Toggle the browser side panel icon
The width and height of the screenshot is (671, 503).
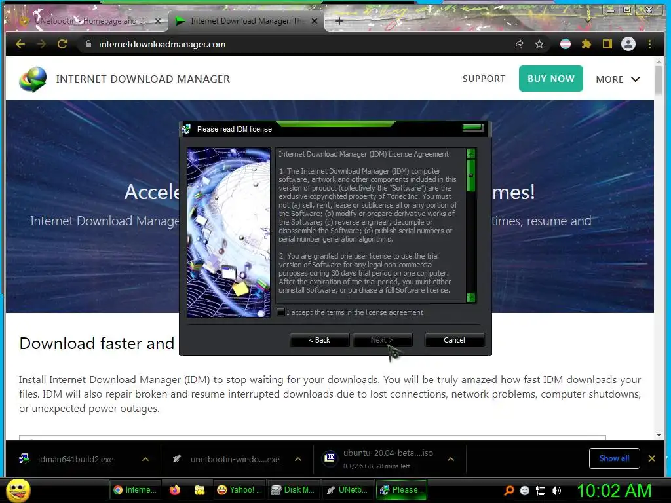(x=607, y=44)
